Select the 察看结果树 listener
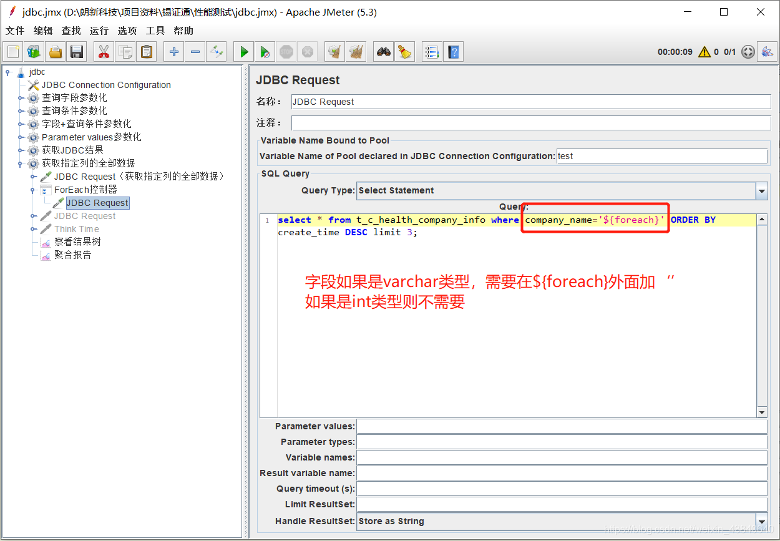The width and height of the screenshot is (780, 541). pos(77,241)
